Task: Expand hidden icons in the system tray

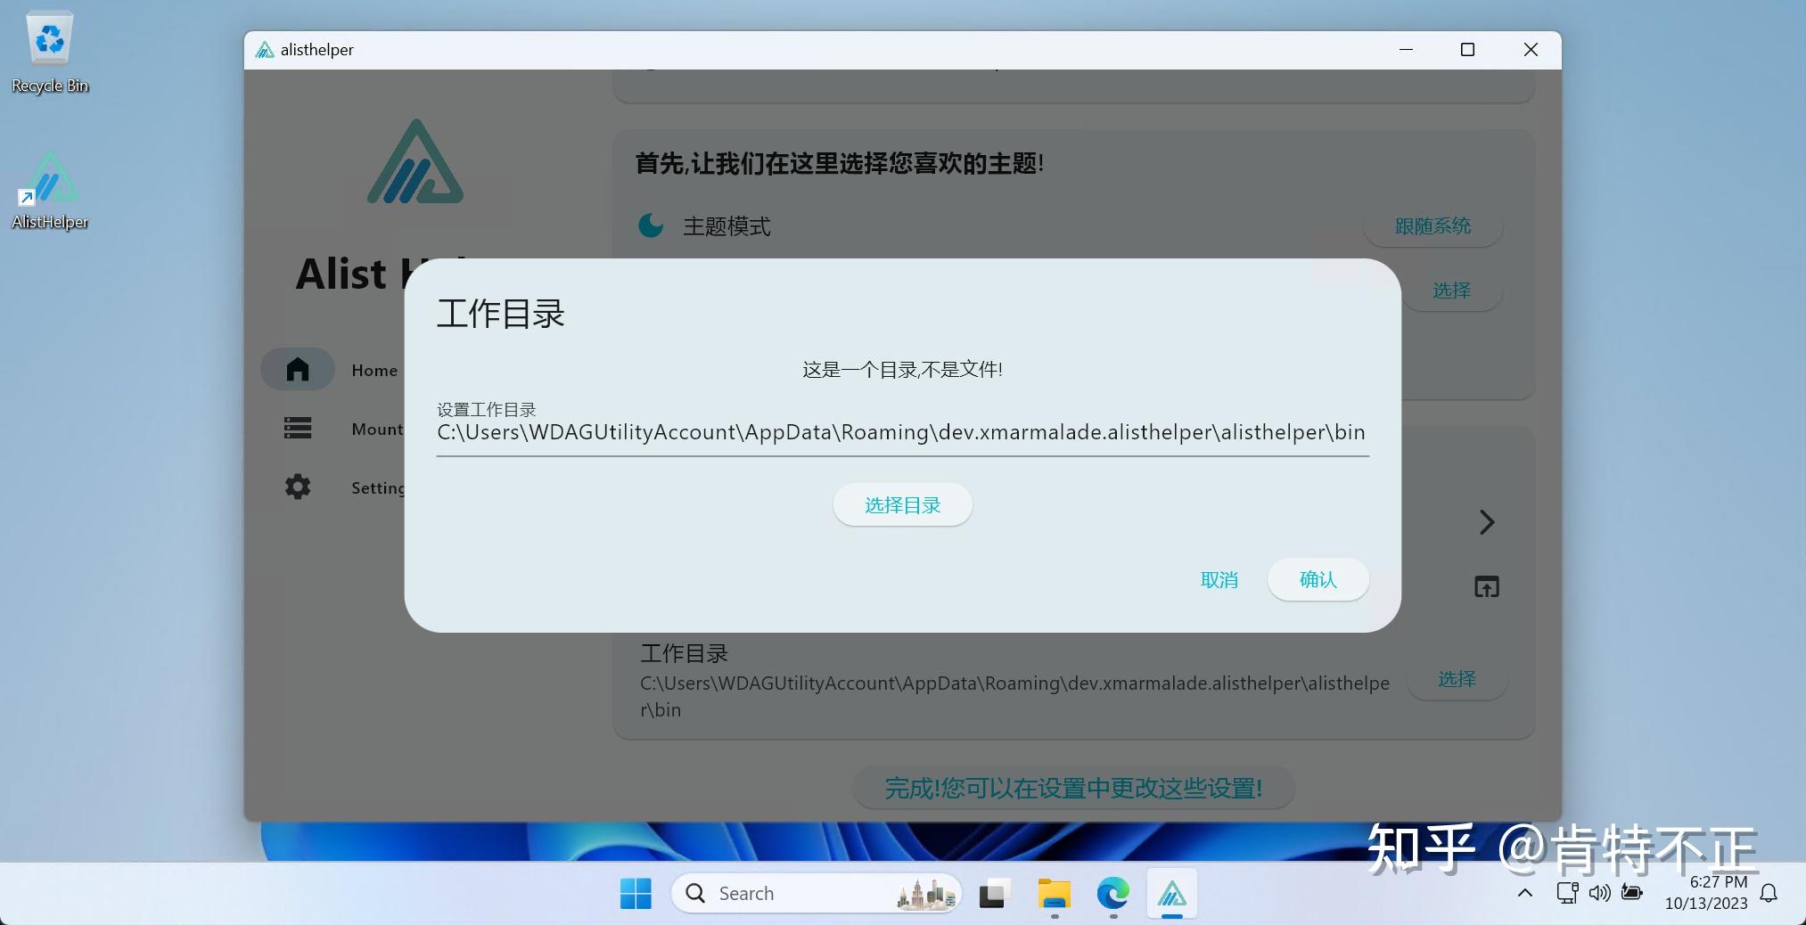Action: pos(1524,894)
